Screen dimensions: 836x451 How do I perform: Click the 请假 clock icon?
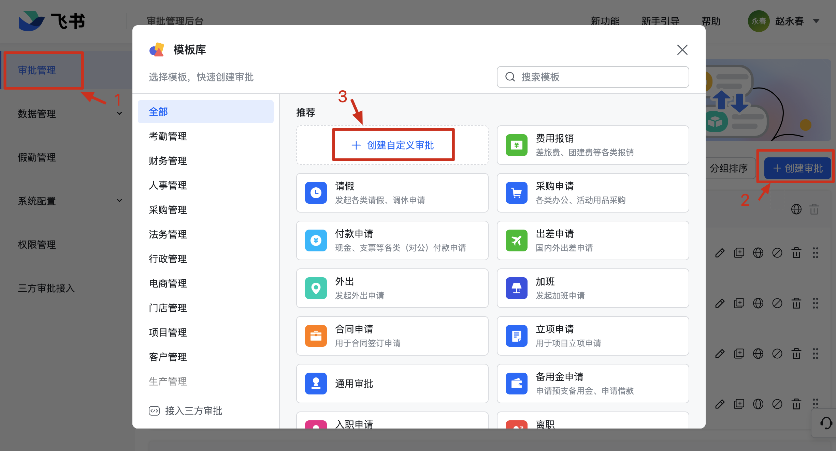click(x=316, y=193)
